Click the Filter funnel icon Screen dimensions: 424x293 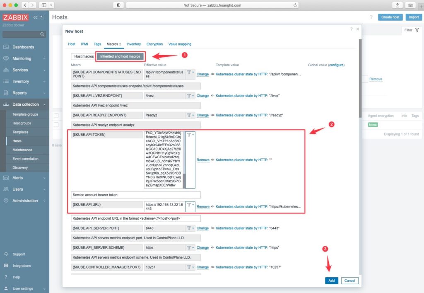[417, 30]
